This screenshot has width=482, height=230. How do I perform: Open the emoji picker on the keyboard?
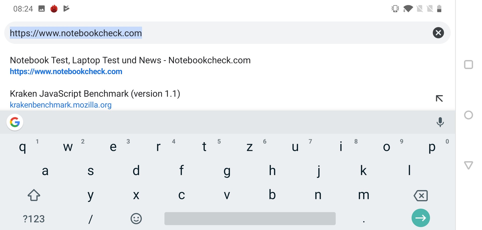click(x=136, y=218)
